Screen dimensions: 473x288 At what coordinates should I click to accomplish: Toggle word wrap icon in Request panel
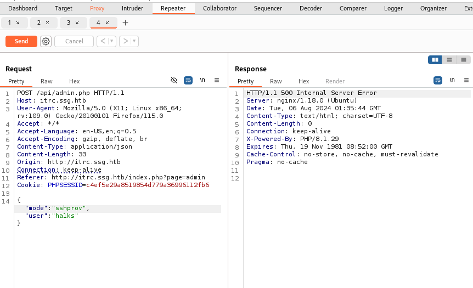pos(188,80)
